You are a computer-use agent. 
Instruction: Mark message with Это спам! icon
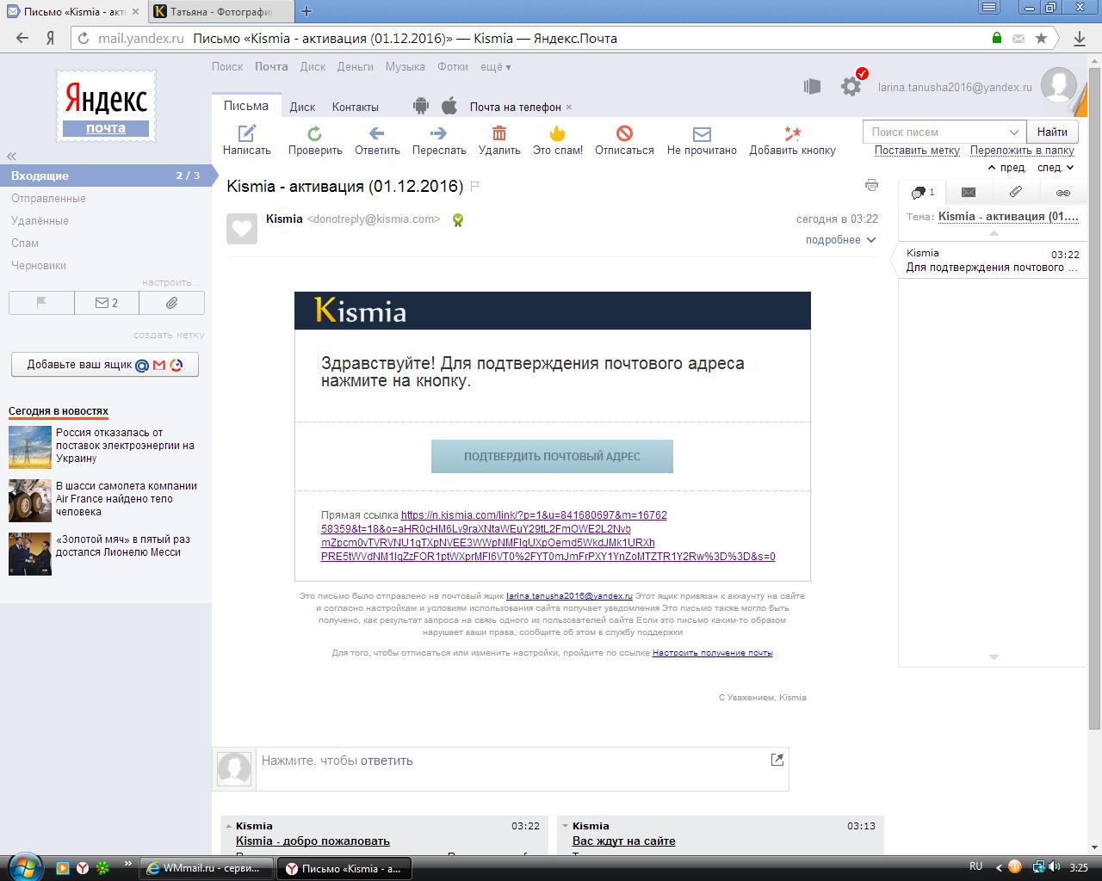point(558,132)
